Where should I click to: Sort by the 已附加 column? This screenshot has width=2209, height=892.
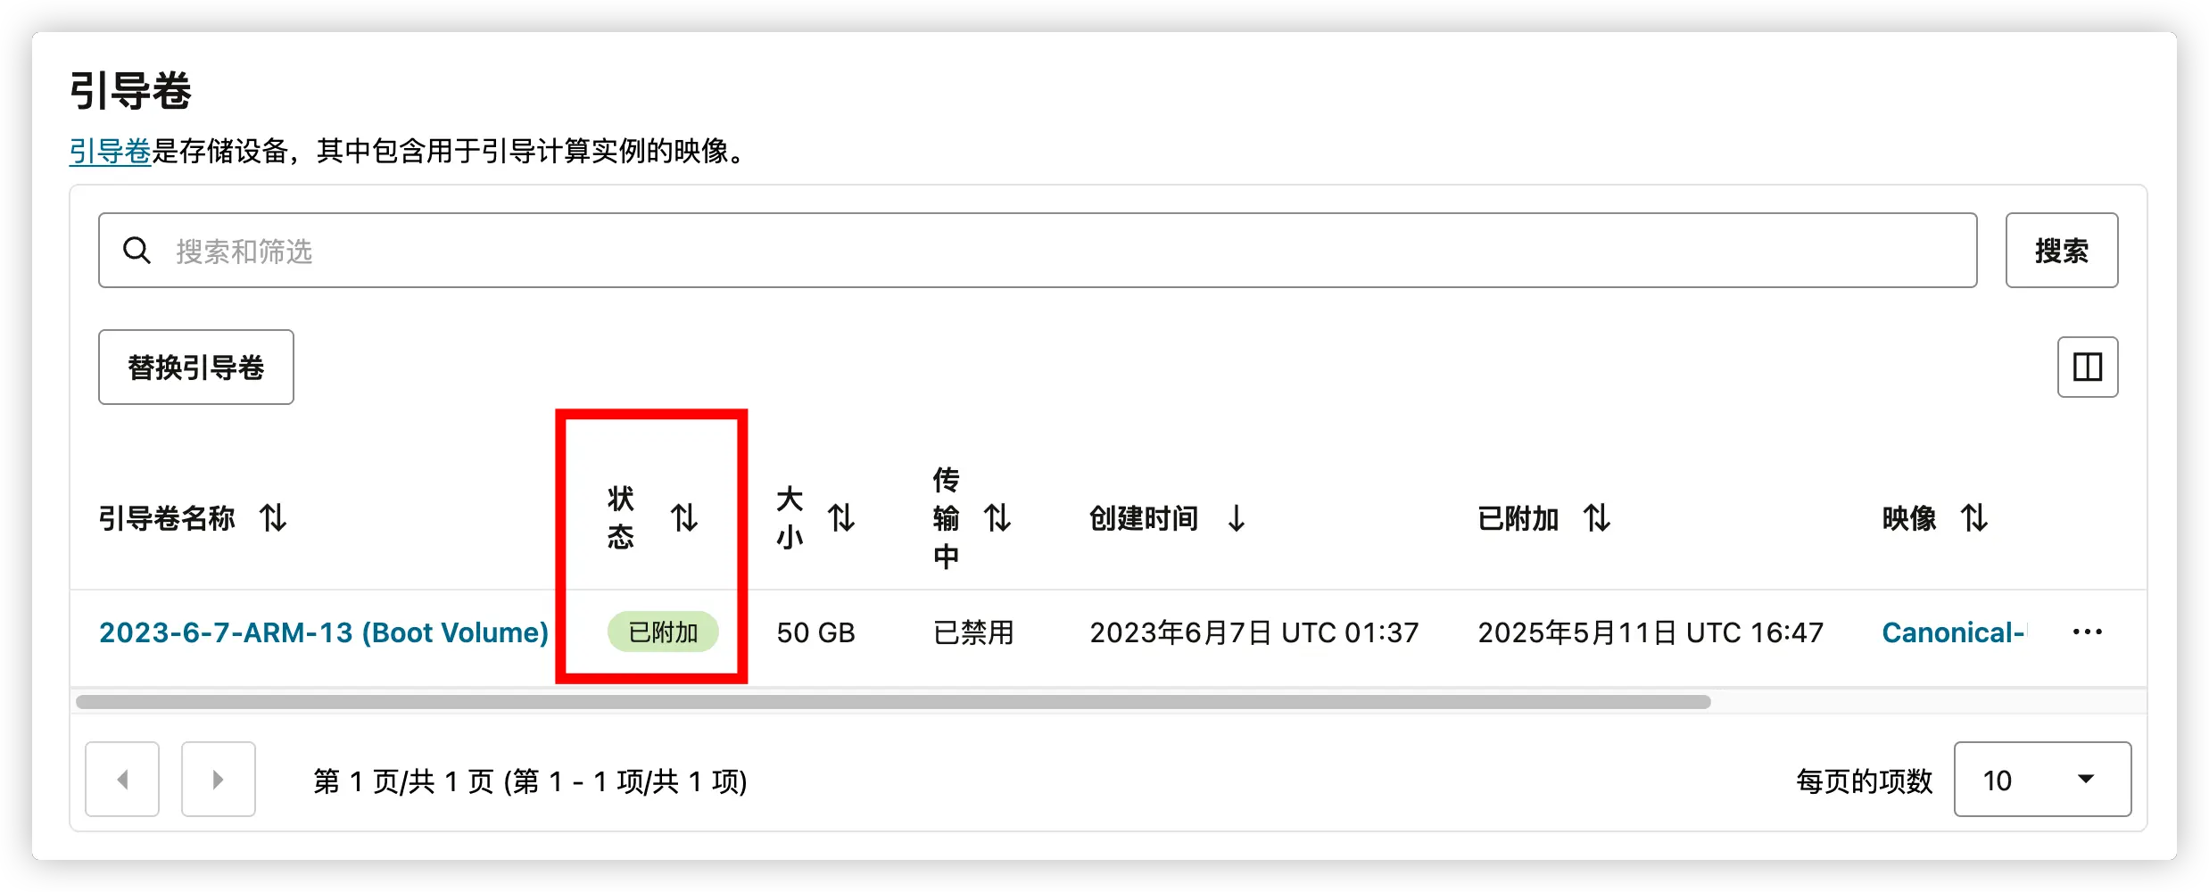(x=1598, y=518)
